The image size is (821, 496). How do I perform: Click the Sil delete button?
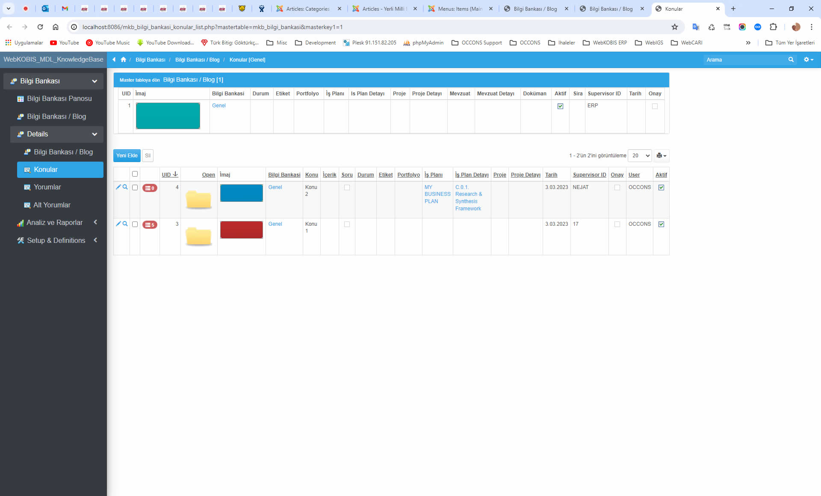pyautogui.click(x=148, y=156)
